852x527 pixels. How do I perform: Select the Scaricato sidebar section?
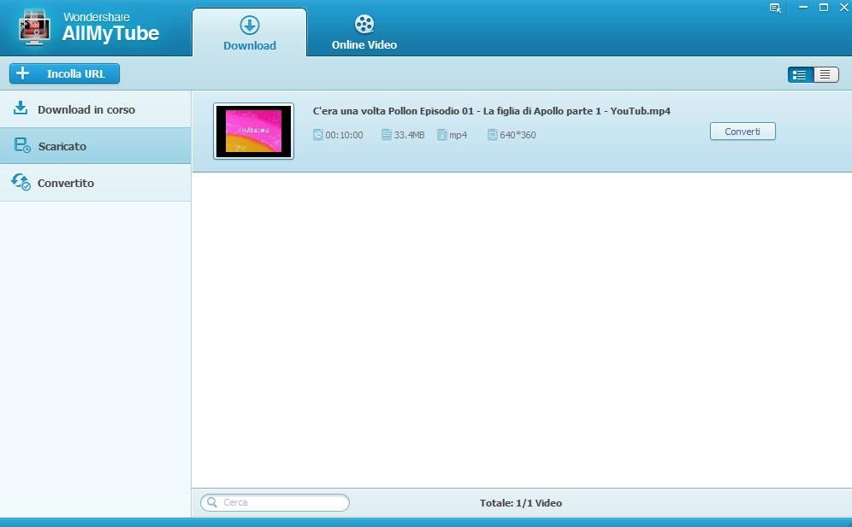(96, 146)
